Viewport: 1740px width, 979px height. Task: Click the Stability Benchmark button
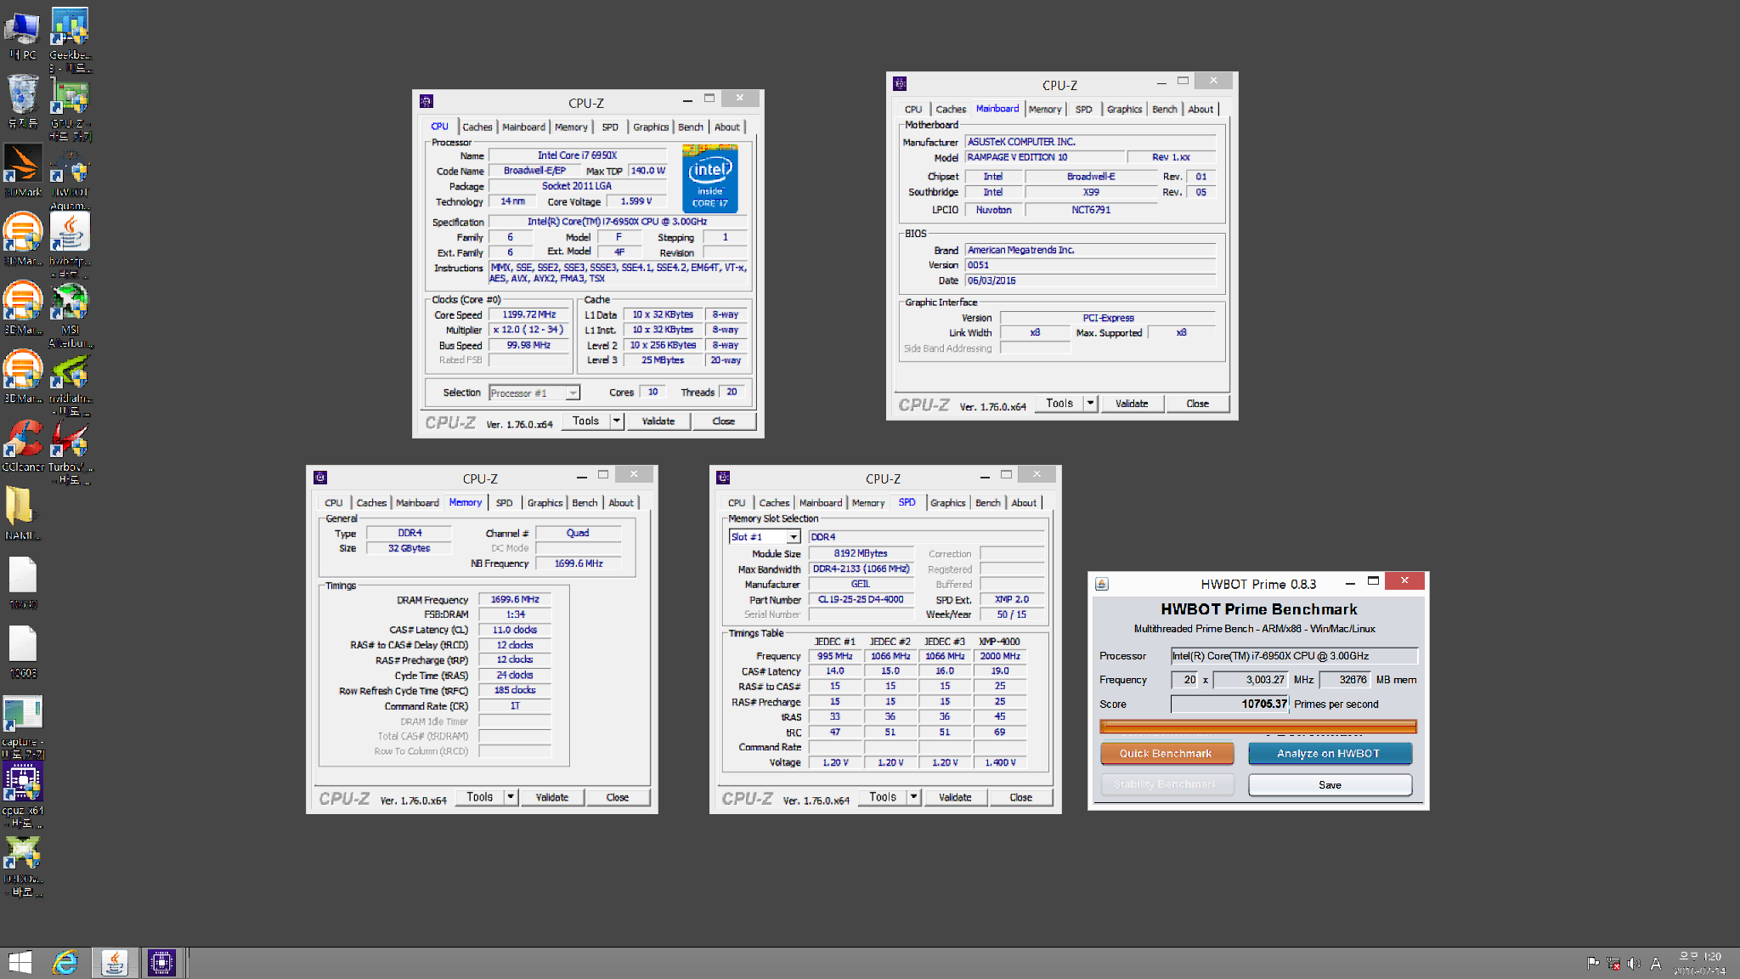[x=1166, y=784]
